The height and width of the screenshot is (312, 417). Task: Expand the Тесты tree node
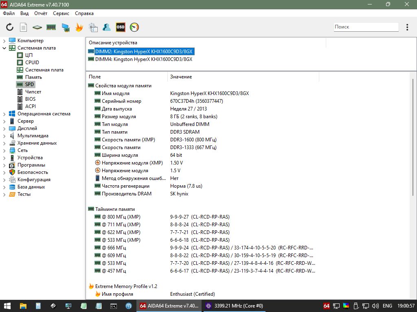pyautogui.click(x=4, y=195)
